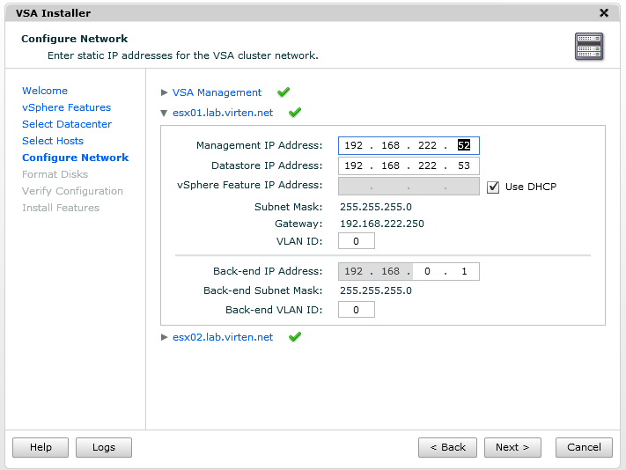This screenshot has width=626, height=470.
Task: Collapse the esx01.lab.virten.net section arrow
Action: (164, 113)
